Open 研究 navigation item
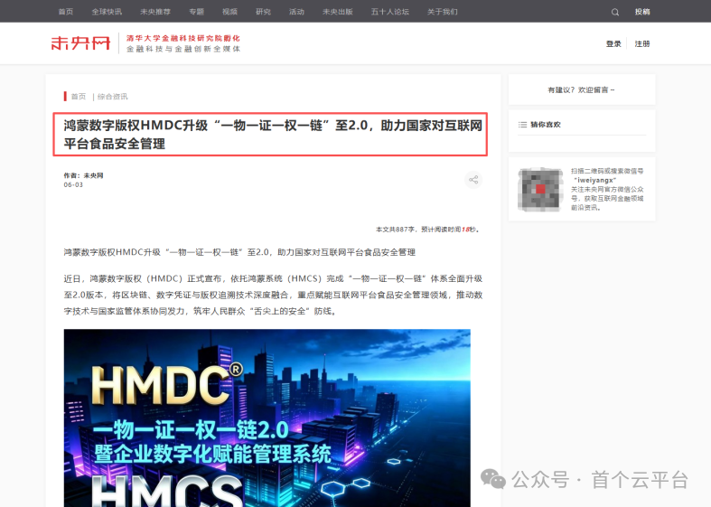 tap(263, 12)
